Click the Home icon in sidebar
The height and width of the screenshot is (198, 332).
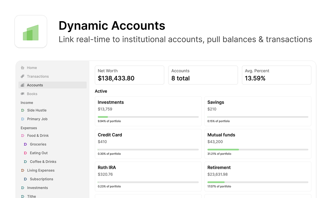click(23, 68)
